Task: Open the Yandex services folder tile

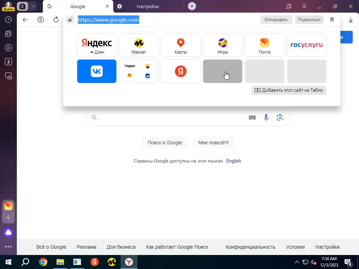Action: 139,71
